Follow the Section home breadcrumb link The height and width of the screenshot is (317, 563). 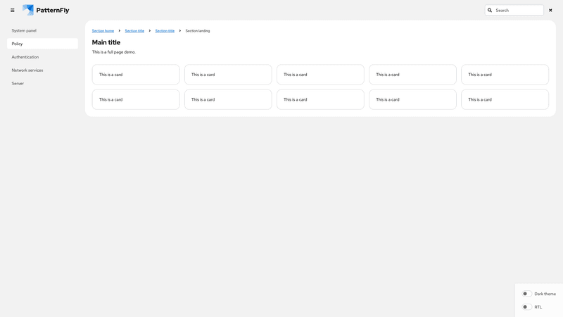pyautogui.click(x=103, y=31)
